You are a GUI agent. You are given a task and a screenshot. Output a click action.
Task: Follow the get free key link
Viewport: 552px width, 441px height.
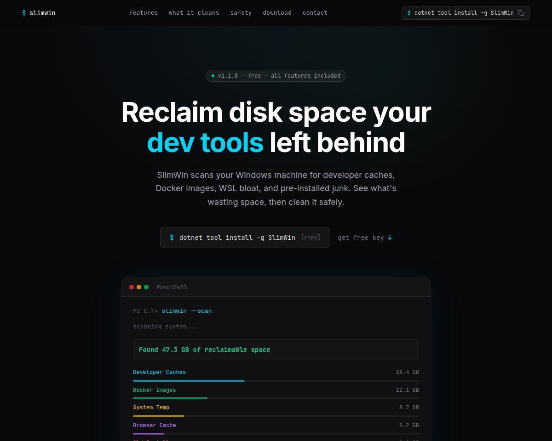pyautogui.click(x=361, y=237)
